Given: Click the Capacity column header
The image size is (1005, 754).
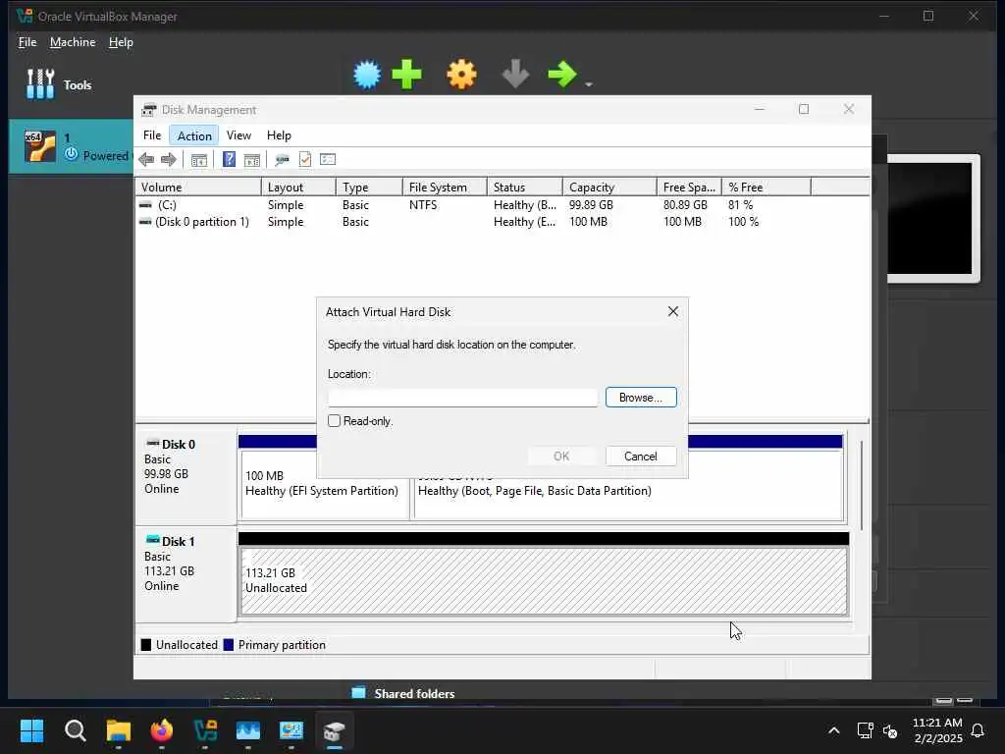Looking at the screenshot, I should [610, 188].
